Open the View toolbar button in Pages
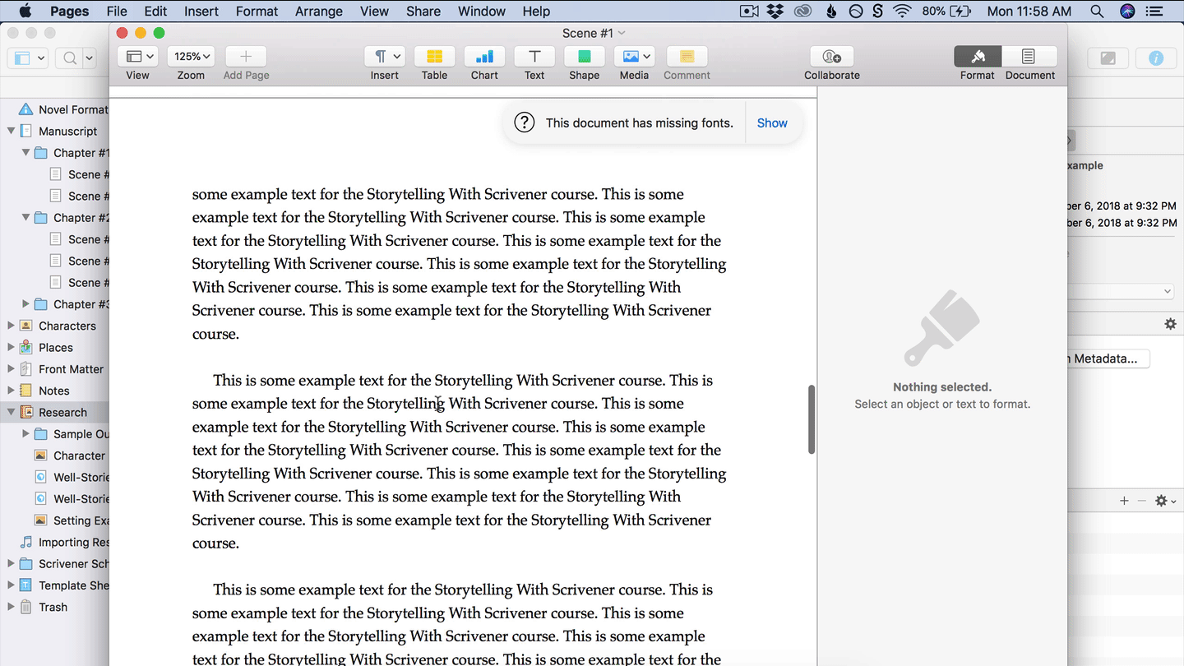1184x666 pixels. coord(137,57)
